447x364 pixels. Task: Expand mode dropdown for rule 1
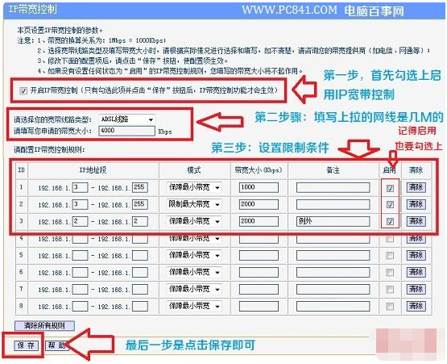tap(194, 188)
